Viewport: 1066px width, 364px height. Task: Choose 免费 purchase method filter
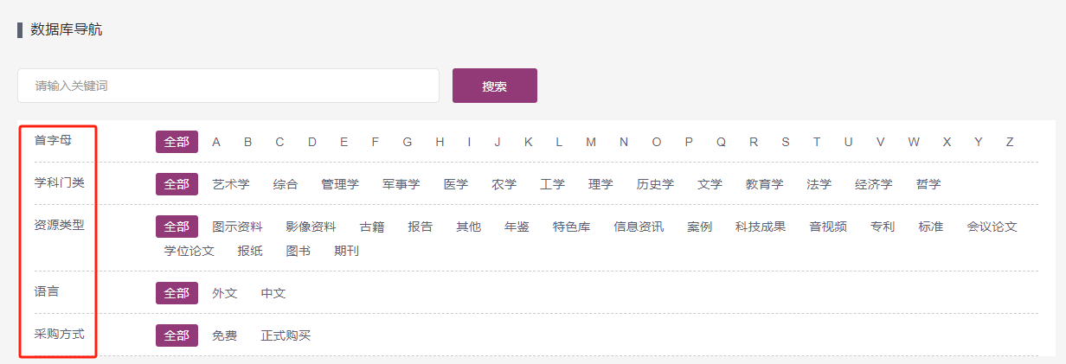click(x=224, y=335)
